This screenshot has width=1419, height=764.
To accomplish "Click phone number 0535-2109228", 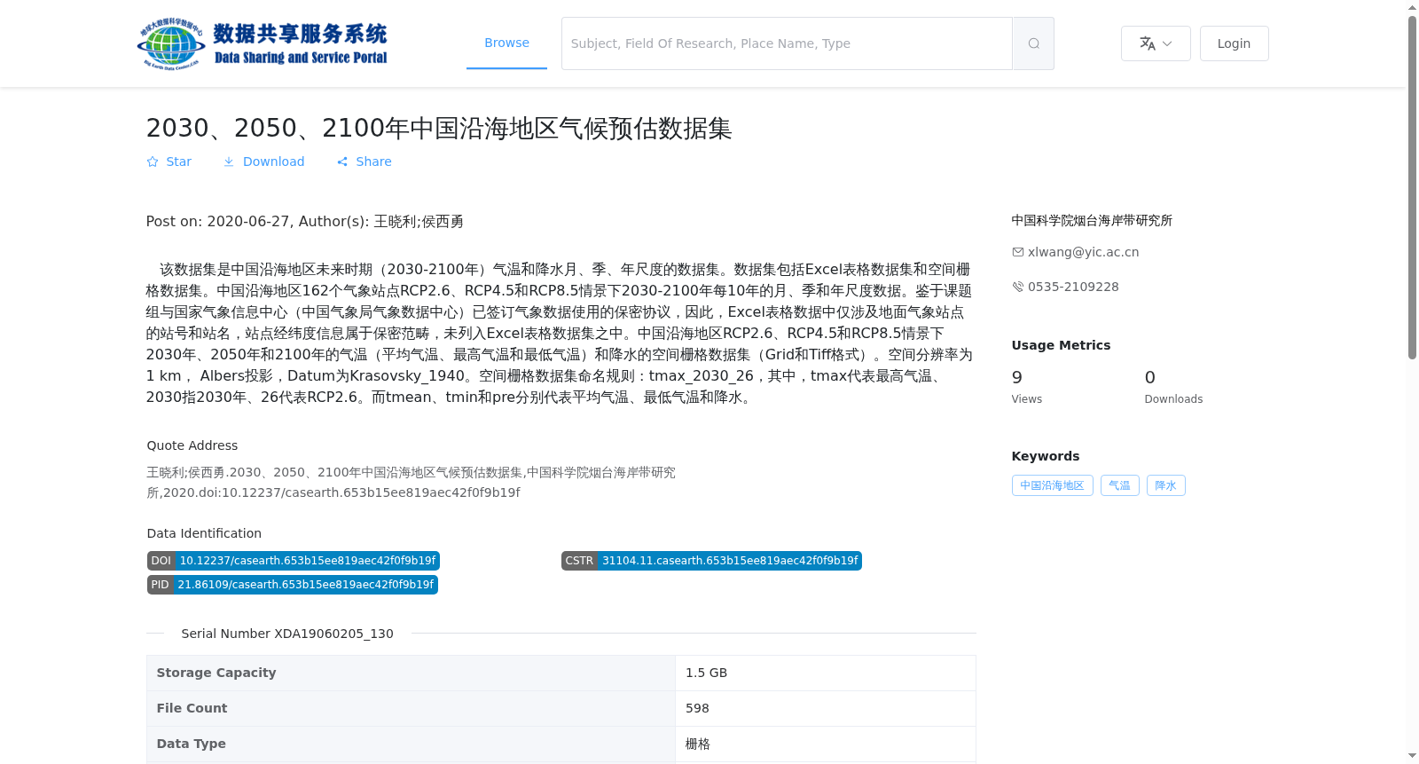I will click(1073, 287).
